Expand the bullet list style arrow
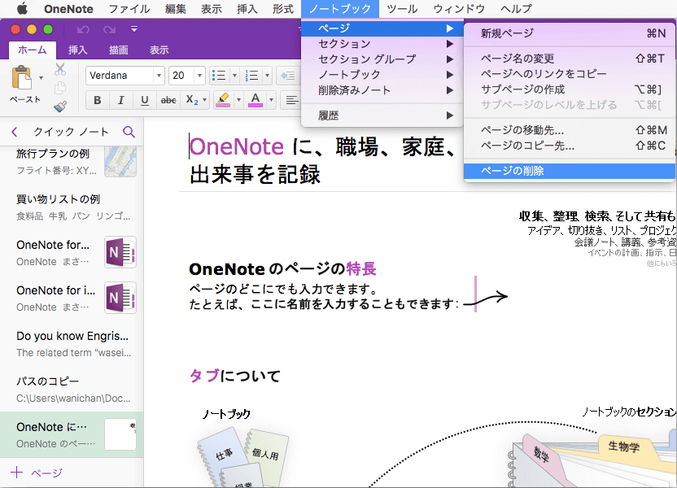 pos(234,76)
